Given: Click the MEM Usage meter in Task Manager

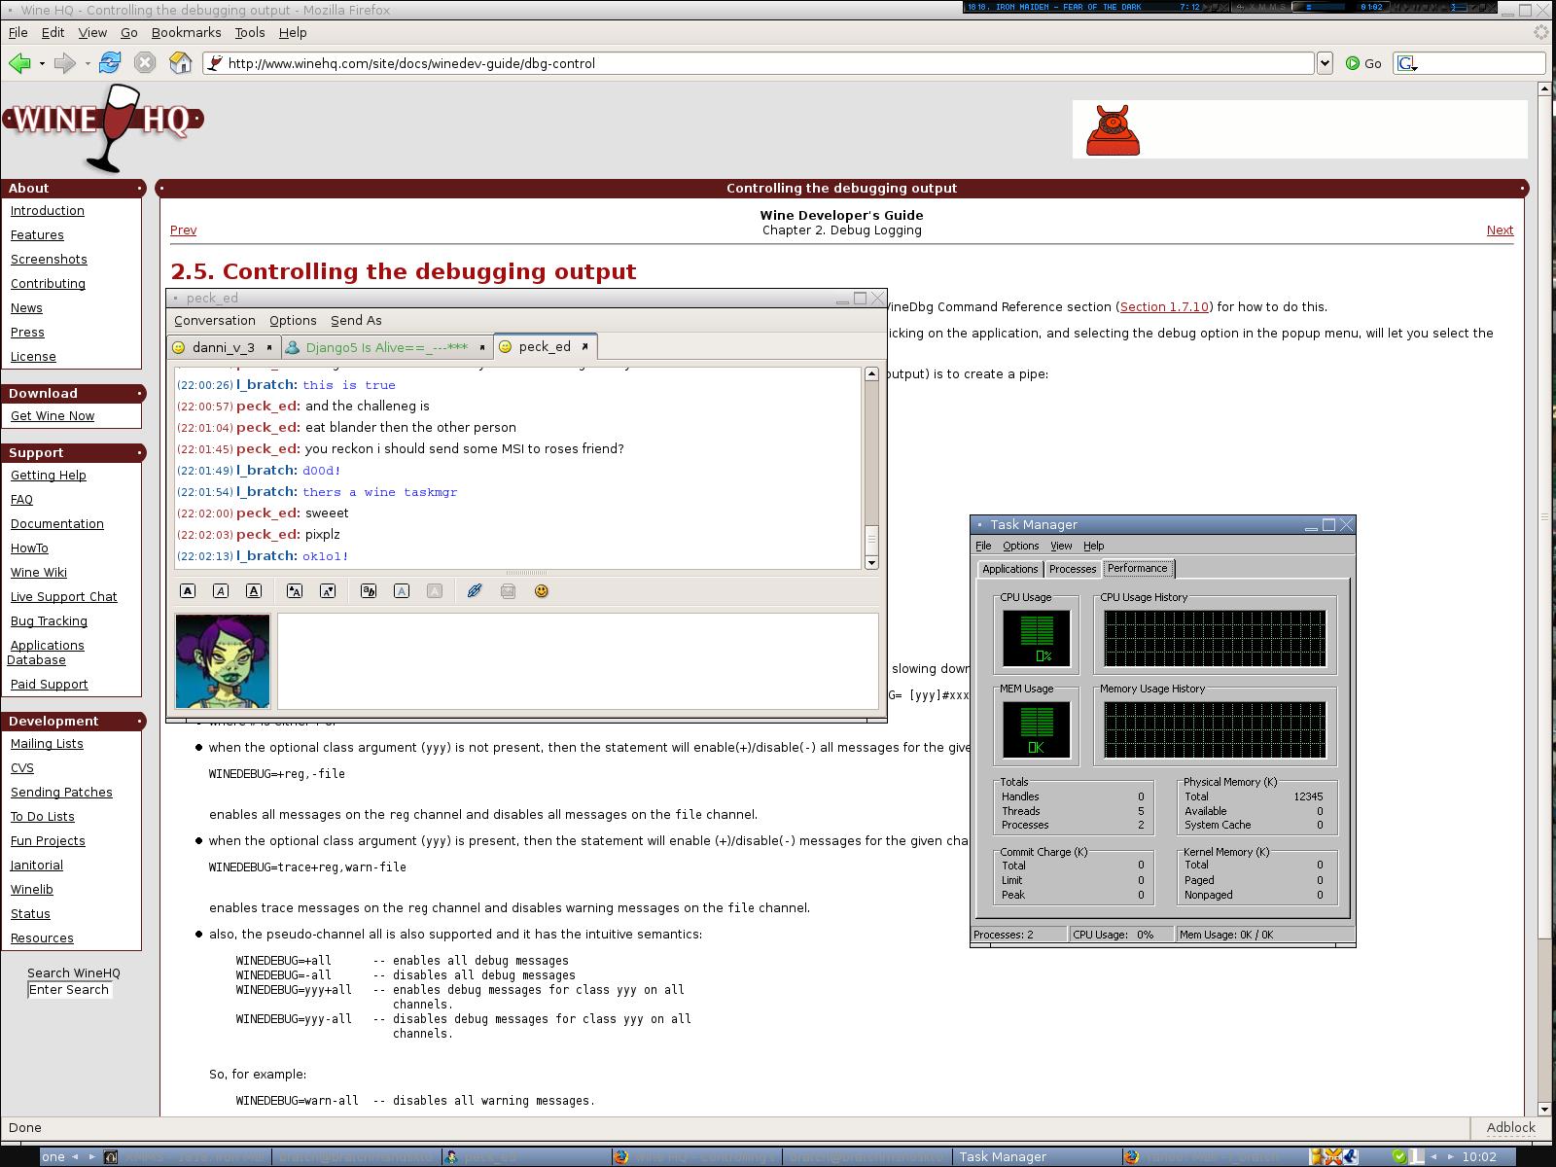Looking at the screenshot, I should (x=1037, y=729).
